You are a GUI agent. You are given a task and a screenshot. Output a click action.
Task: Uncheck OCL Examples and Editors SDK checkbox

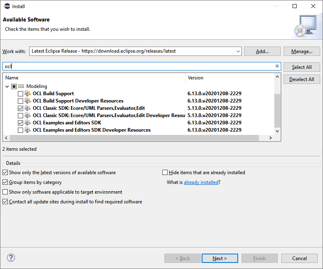tap(20, 123)
